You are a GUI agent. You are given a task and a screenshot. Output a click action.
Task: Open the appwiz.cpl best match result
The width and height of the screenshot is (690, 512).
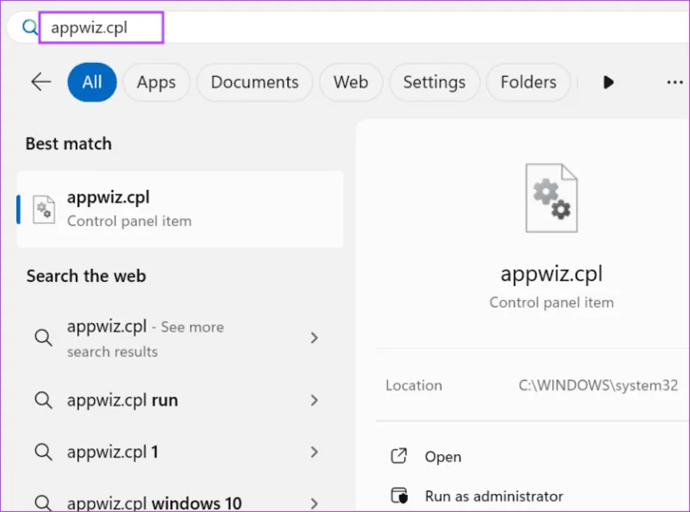coord(180,209)
